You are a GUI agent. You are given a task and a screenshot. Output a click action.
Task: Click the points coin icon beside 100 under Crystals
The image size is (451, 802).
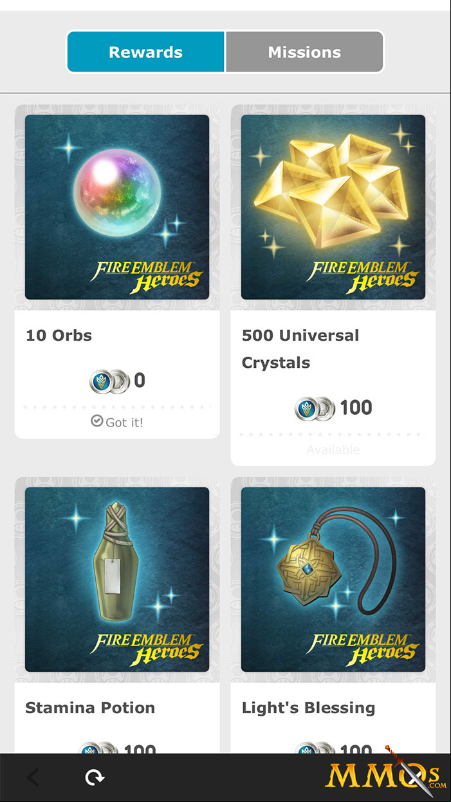315,408
